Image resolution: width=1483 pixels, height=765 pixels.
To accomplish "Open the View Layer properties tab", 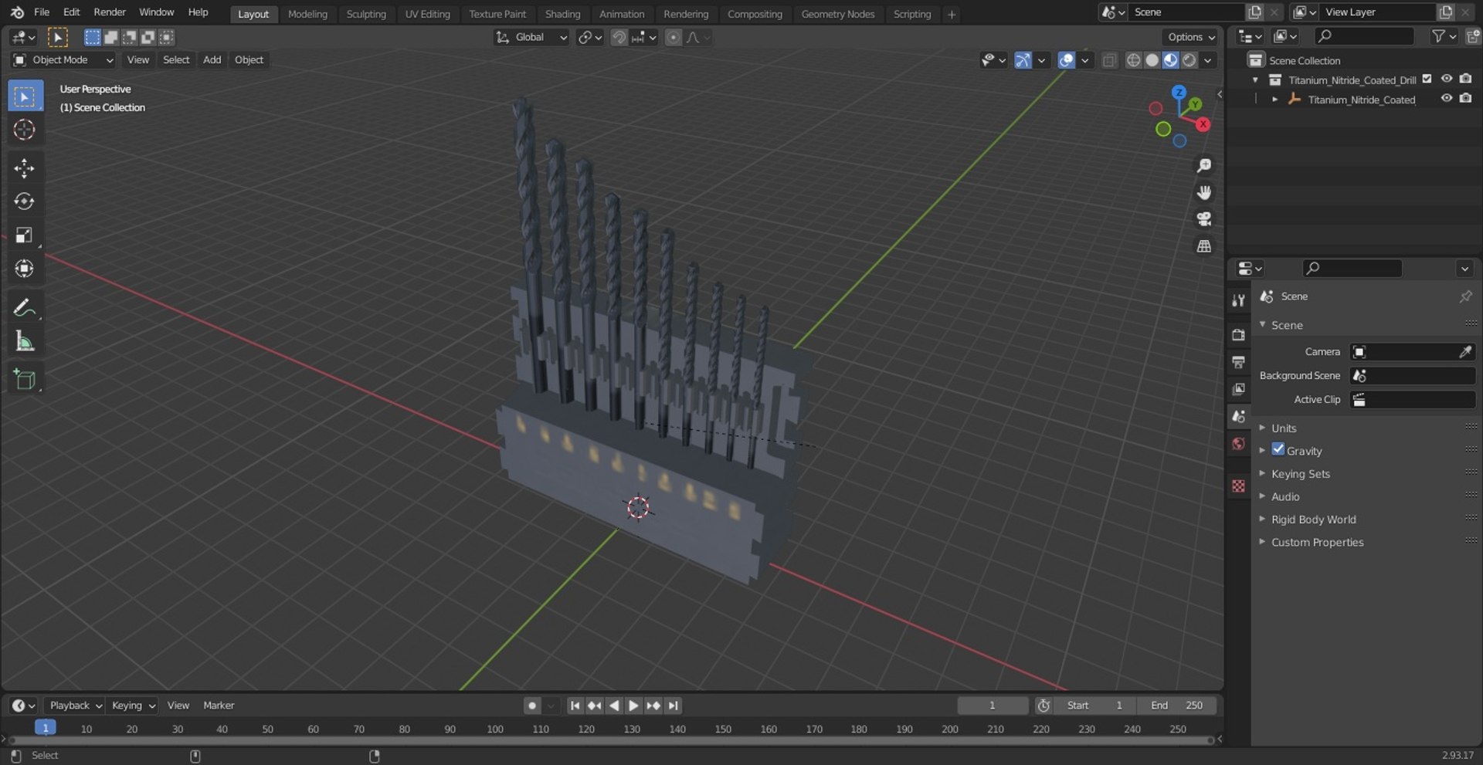I will point(1239,389).
